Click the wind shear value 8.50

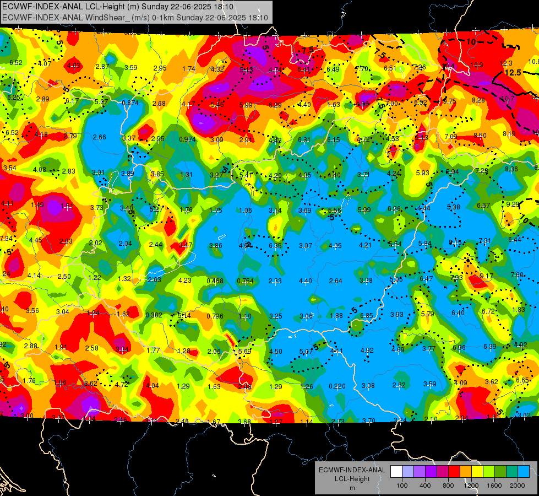coord(480,135)
